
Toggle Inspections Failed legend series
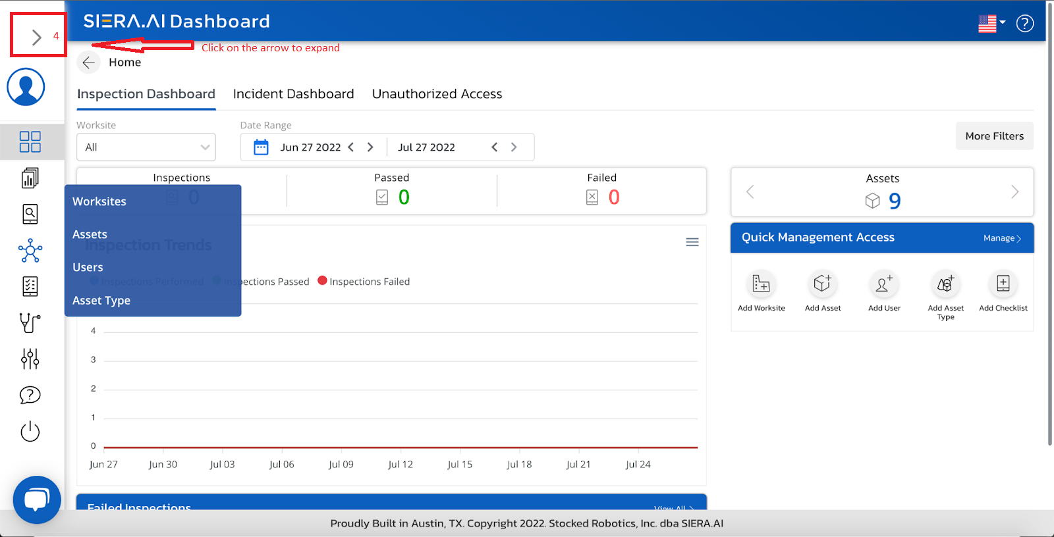coord(364,282)
